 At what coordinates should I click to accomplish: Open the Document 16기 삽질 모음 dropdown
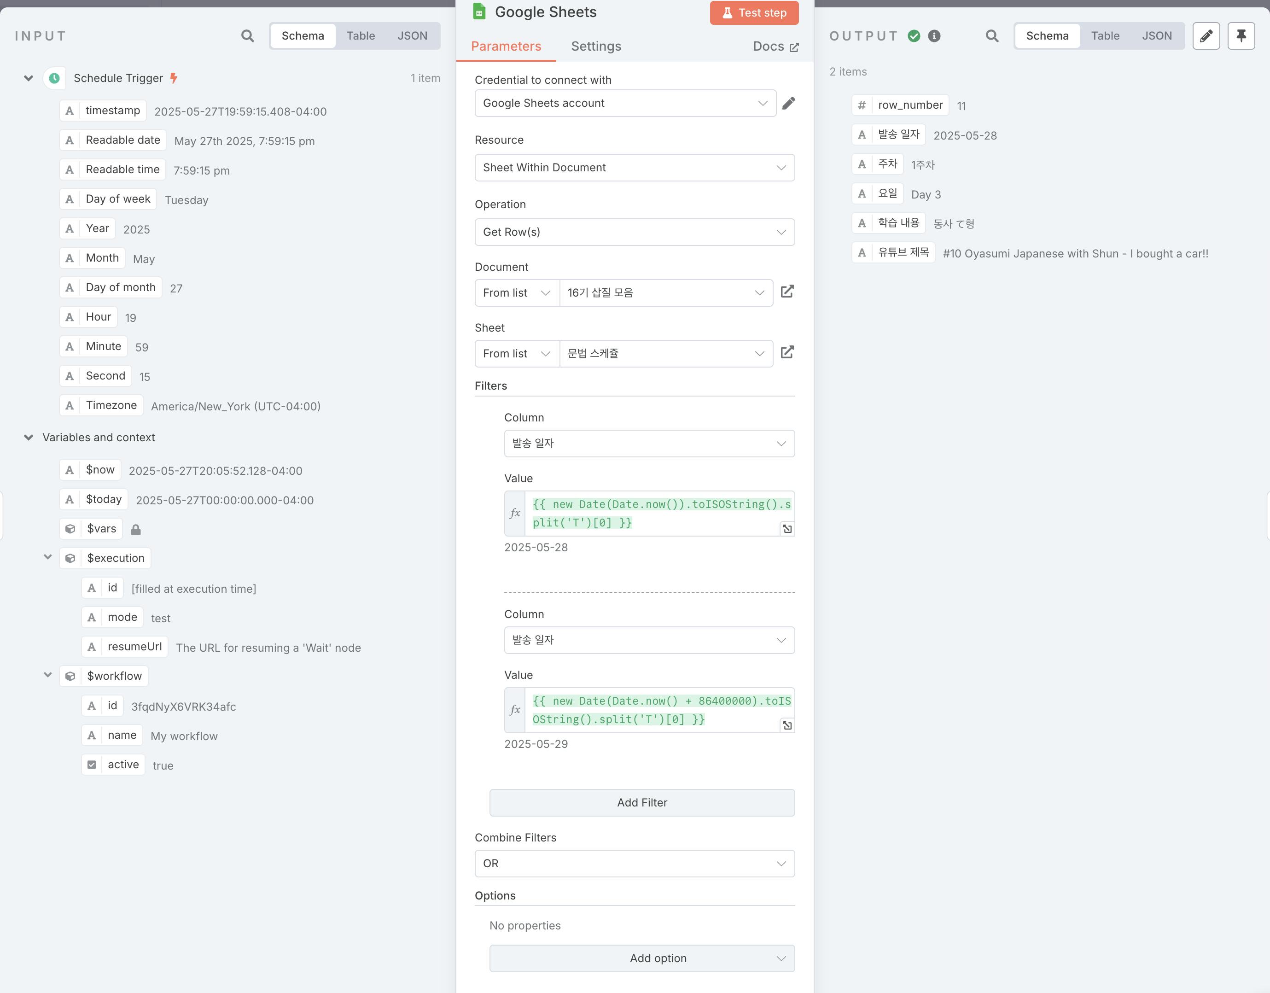(x=666, y=292)
